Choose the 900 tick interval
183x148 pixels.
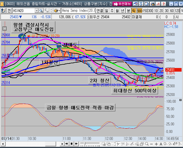(x=140, y=10)
